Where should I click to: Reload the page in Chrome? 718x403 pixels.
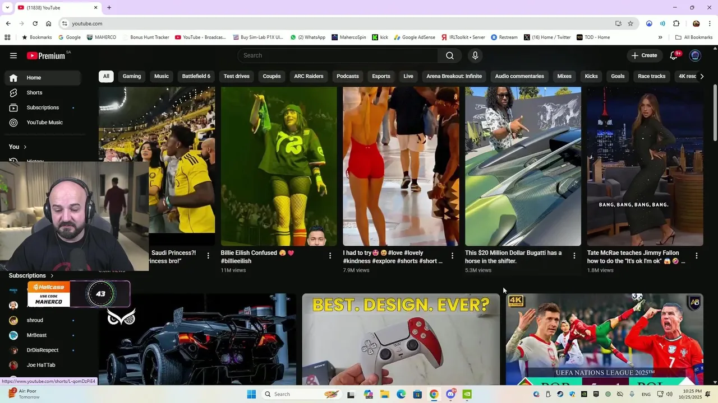pos(35,24)
